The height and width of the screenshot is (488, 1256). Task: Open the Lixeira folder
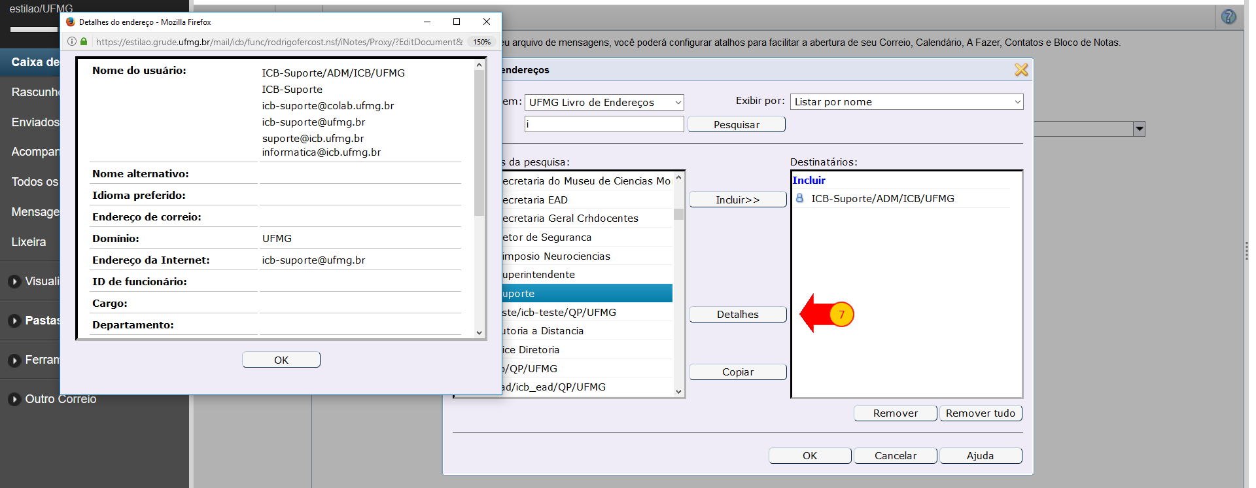(29, 242)
